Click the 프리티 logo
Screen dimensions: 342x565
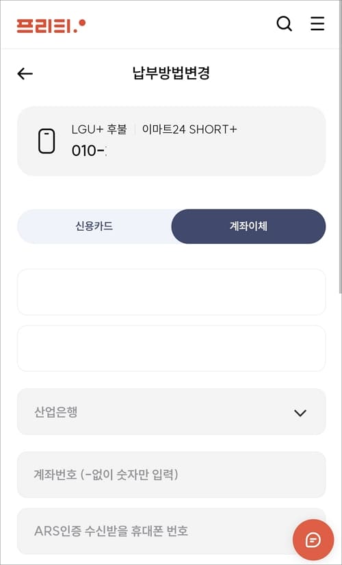click(x=51, y=26)
